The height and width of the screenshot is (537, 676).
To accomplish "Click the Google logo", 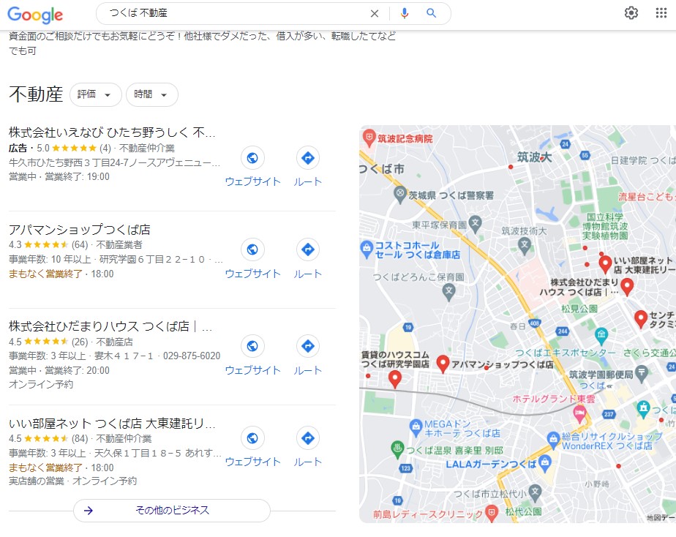I will 35,15.
